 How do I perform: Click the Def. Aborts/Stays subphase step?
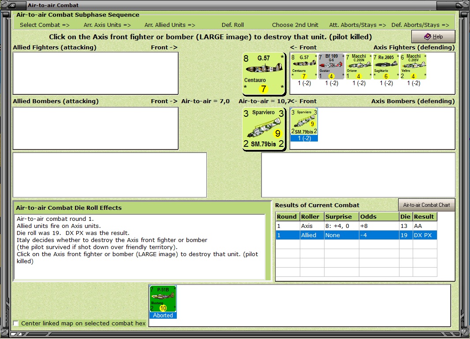(420, 25)
